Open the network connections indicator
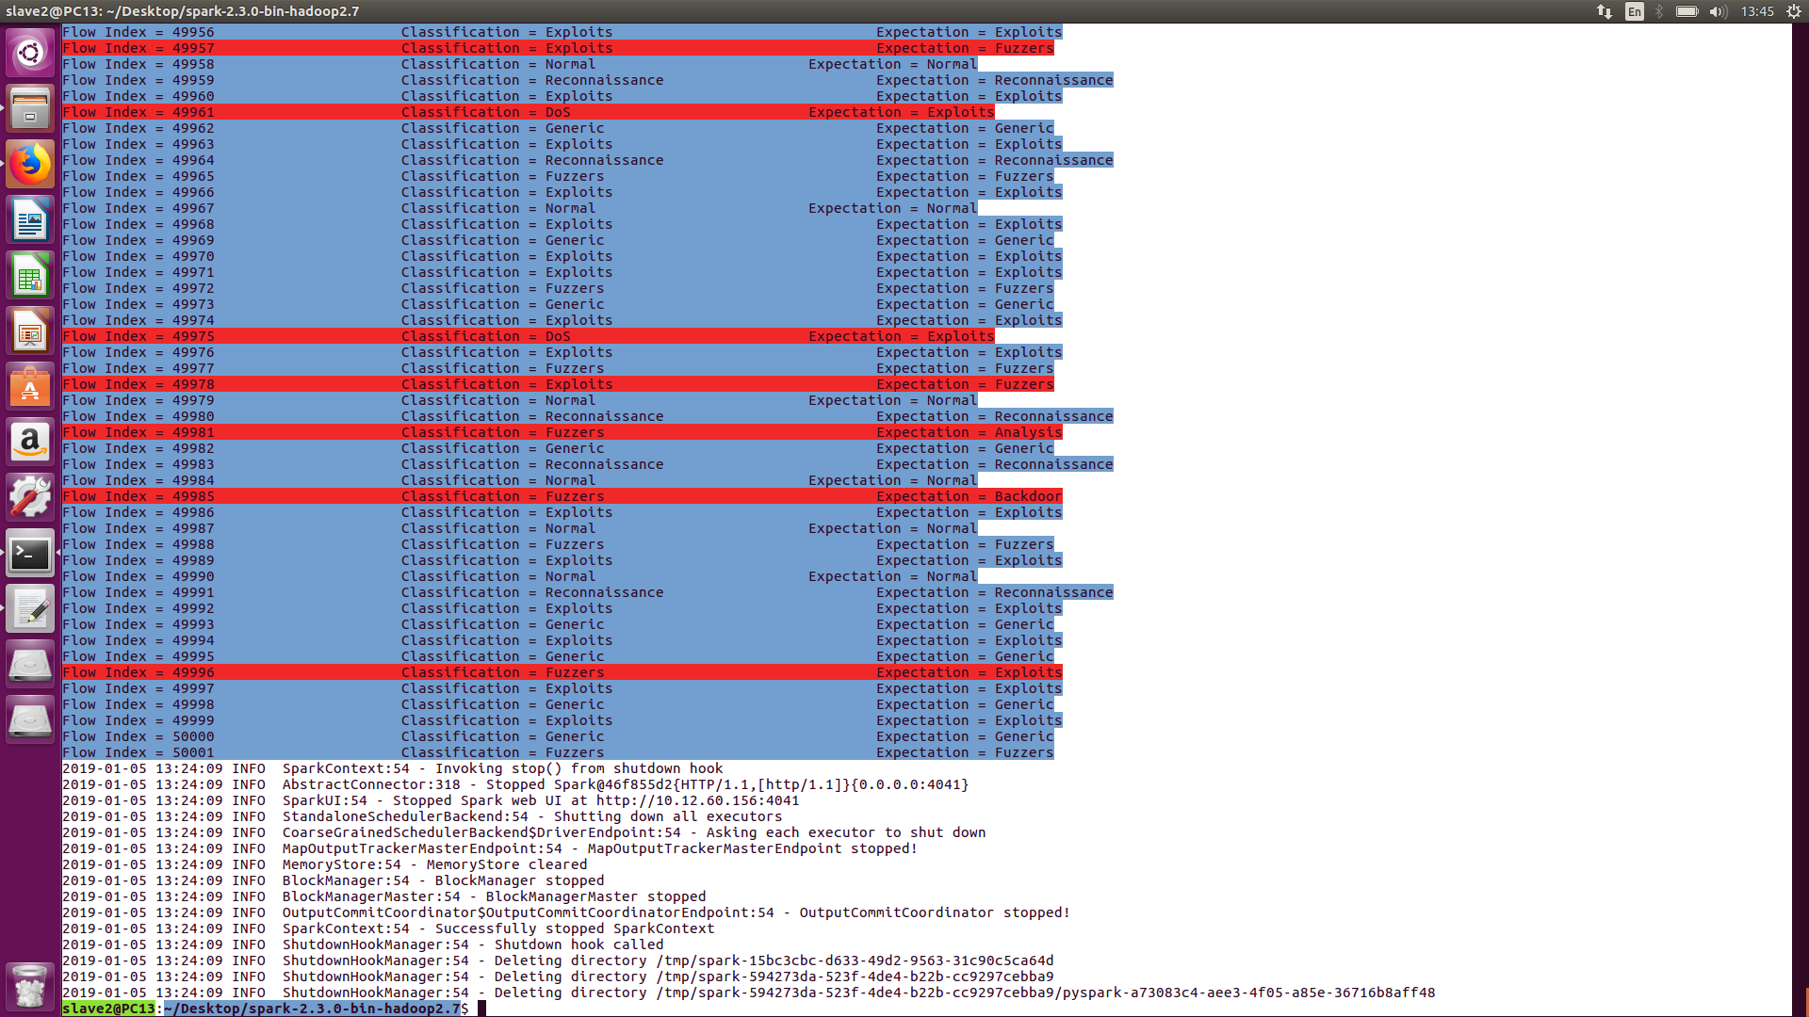This screenshot has height=1017, width=1809. (x=1605, y=11)
